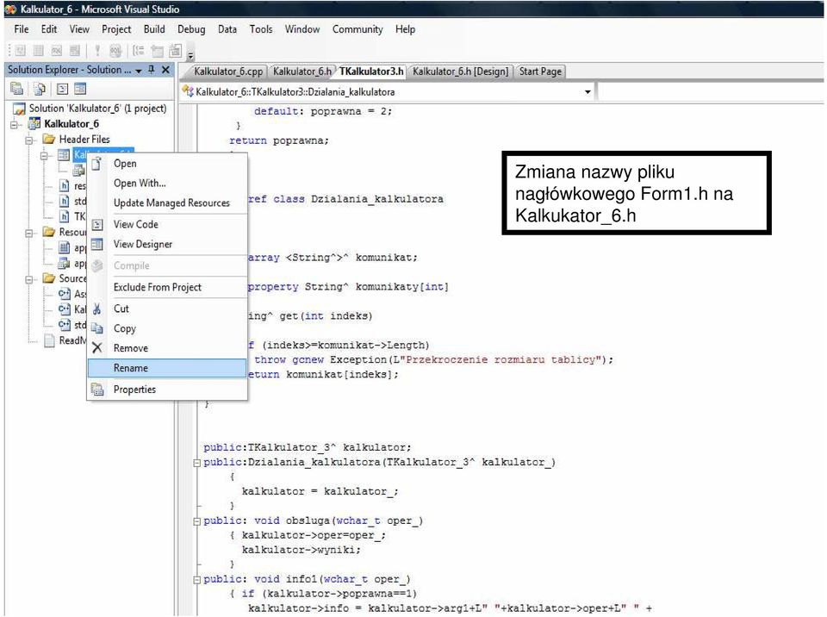Open the Community menu
The width and height of the screenshot is (827, 617).
(x=358, y=29)
